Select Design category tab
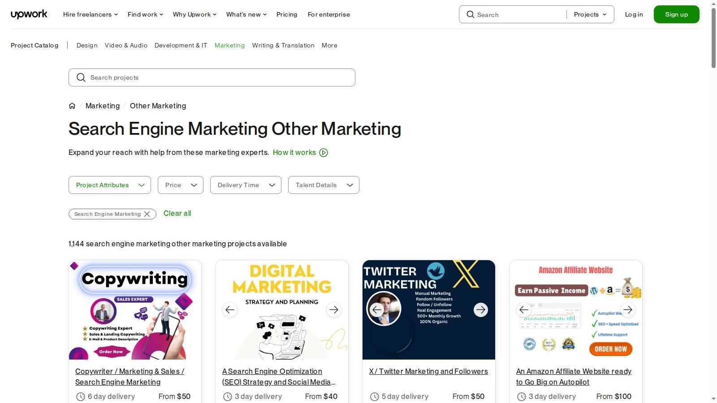 coord(87,45)
